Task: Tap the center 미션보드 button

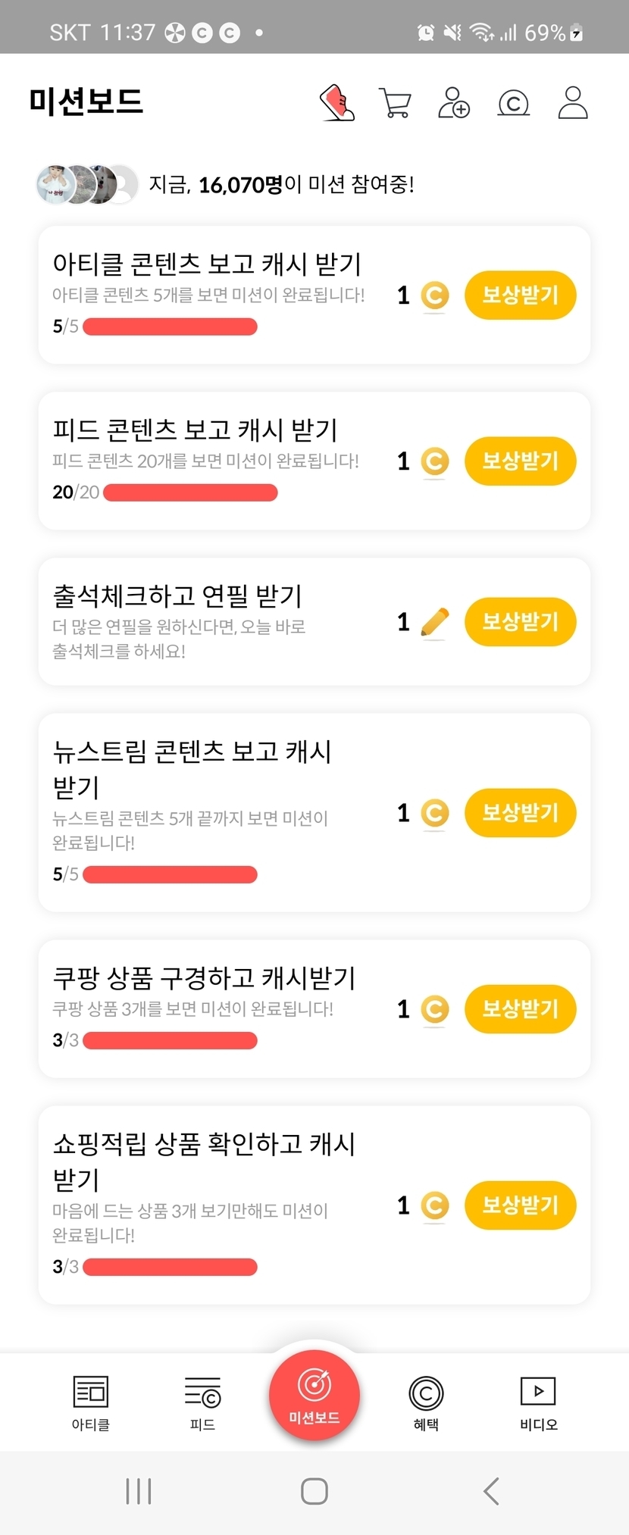Action: (314, 1396)
